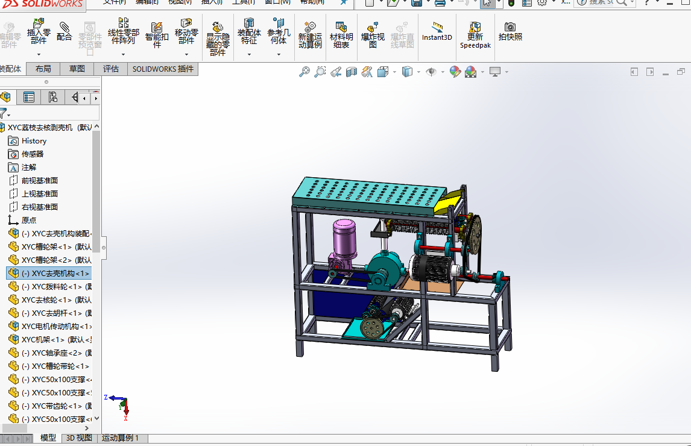Image resolution: width=691 pixels, height=446 pixels.
Task: Toggle Hide/Show Items eye icon
Action: click(431, 72)
